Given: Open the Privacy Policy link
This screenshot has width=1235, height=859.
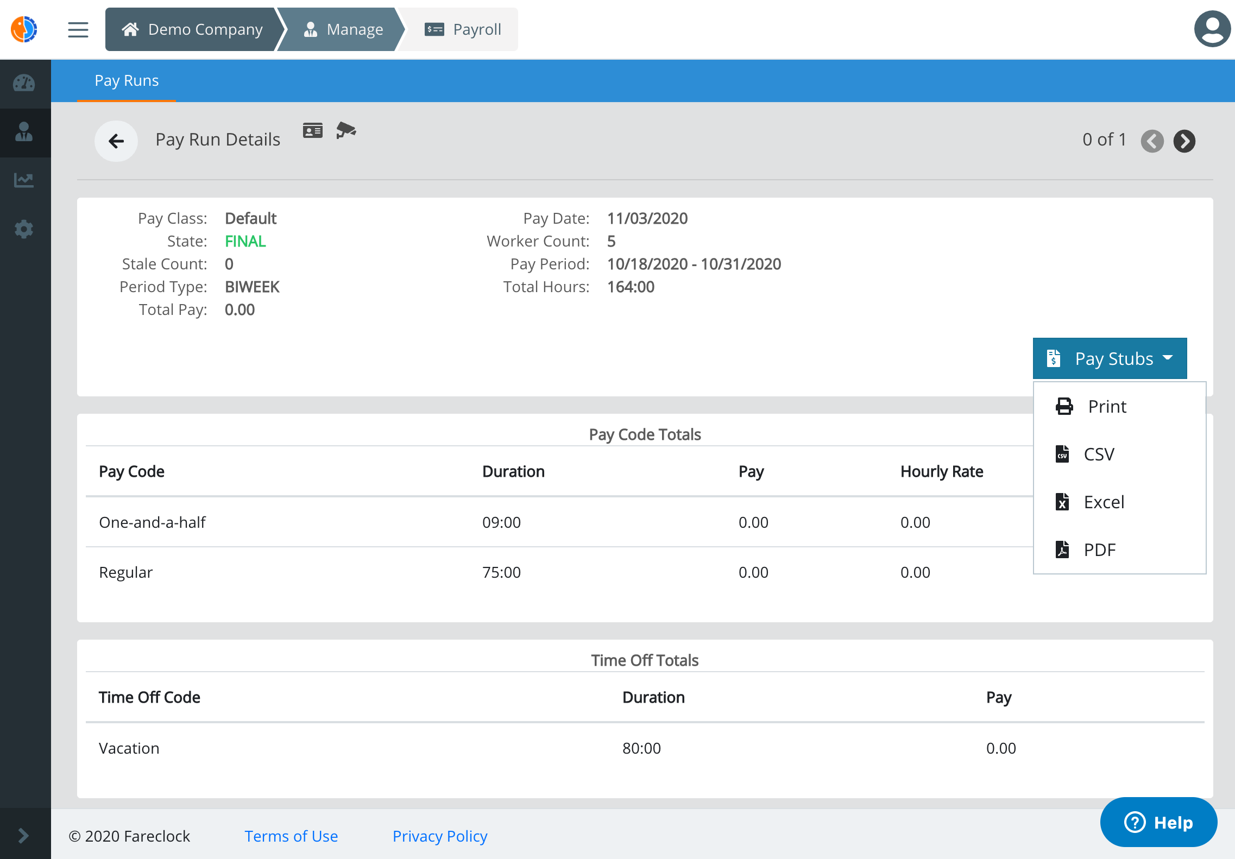Looking at the screenshot, I should coord(440,836).
